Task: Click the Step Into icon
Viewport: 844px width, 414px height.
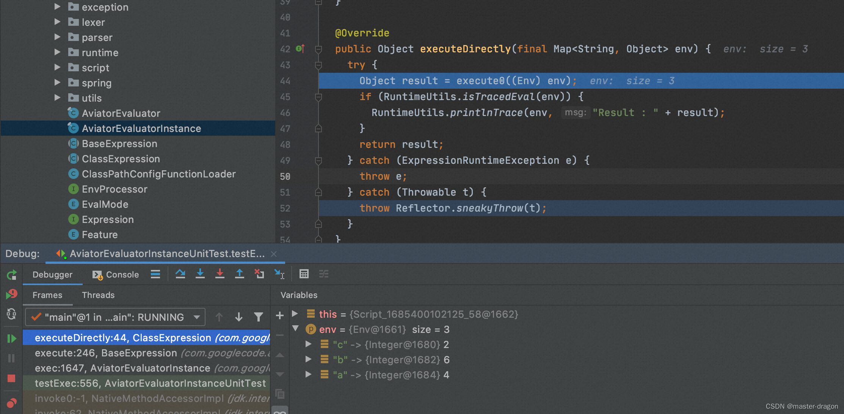Action: point(200,274)
